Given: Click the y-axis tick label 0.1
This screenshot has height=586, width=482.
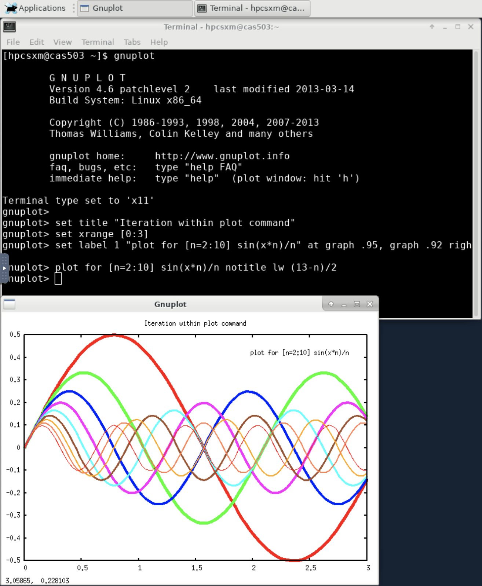Looking at the screenshot, I should pos(15,425).
